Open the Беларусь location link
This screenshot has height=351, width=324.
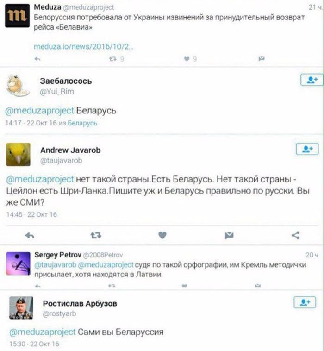click(x=82, y=123)
